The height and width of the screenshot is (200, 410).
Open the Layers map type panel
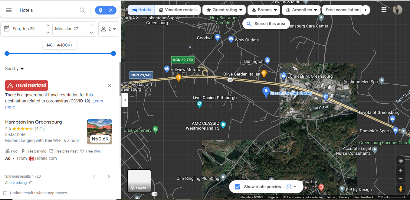coord(139,181)
